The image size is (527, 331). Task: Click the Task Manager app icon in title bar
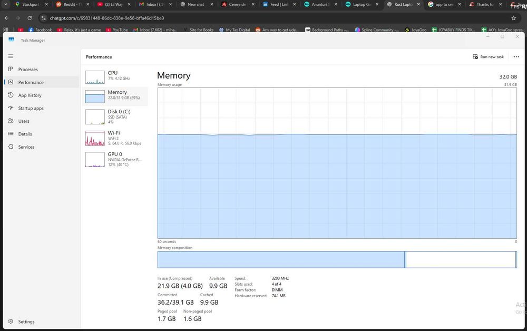[11, 40]
